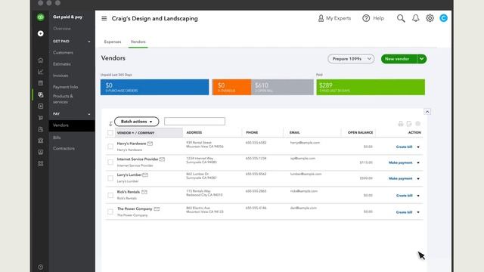The height and width of the screenshot is (272, 484).
Task: Click Make payment for Internet Service Provider
Action: point(400,163)
